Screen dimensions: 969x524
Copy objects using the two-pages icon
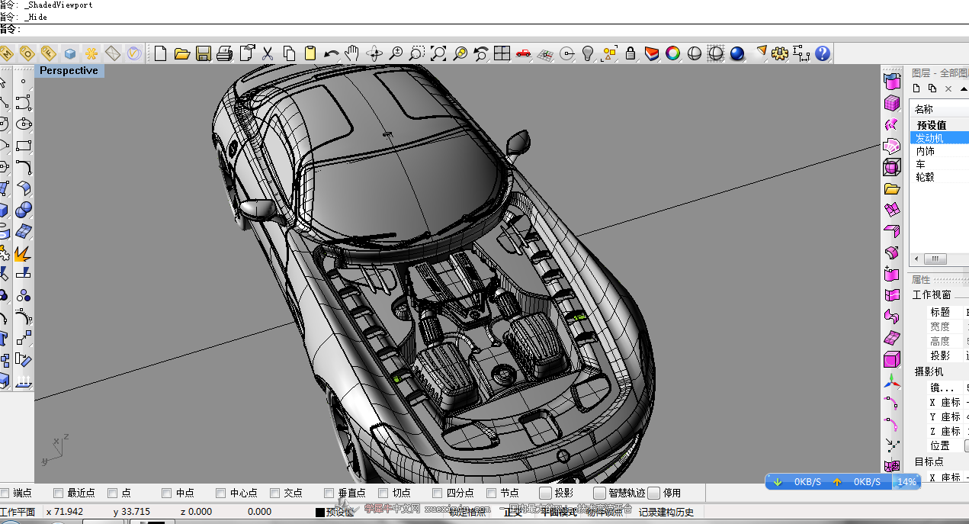289,53
